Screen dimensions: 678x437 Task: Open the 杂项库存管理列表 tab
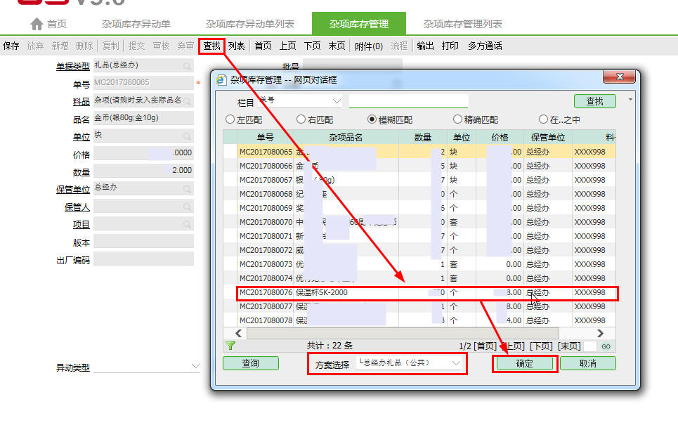pos(462,24)
